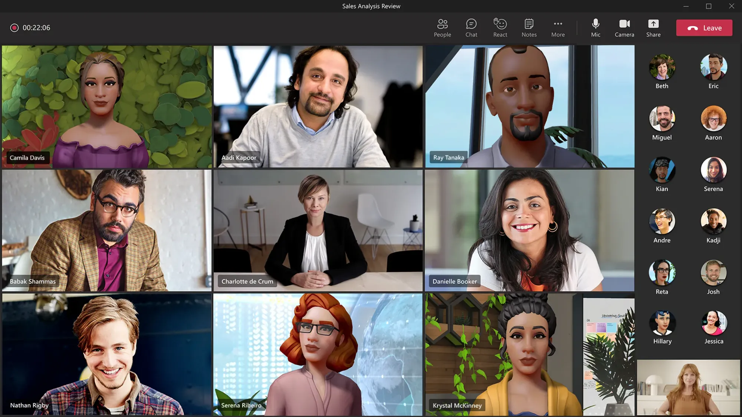Screen dimensions: 742x417
Task: Select Danielle Booker's video tile
Action: [x=529, y=230]
